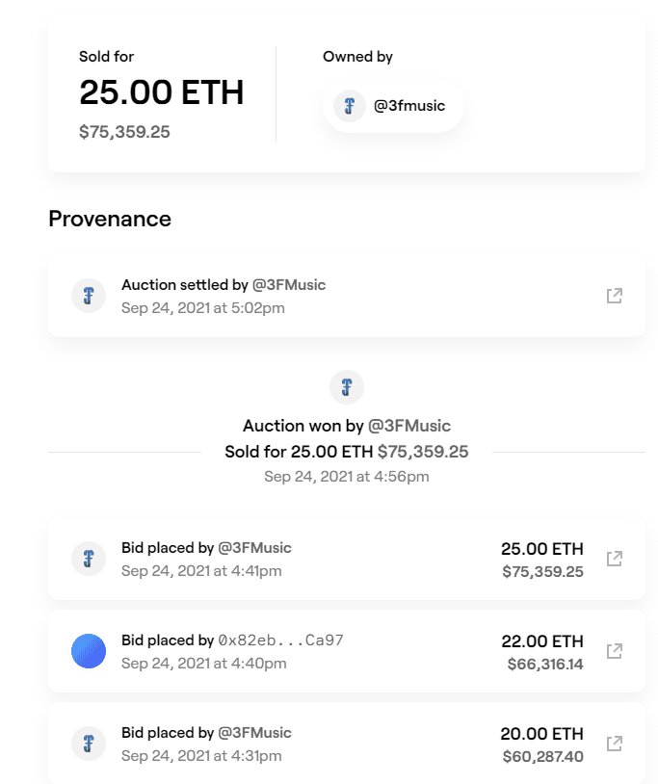Open wallet address 0x82eb...Ca97 link
The image size is (658, 784).
point(280,640)
